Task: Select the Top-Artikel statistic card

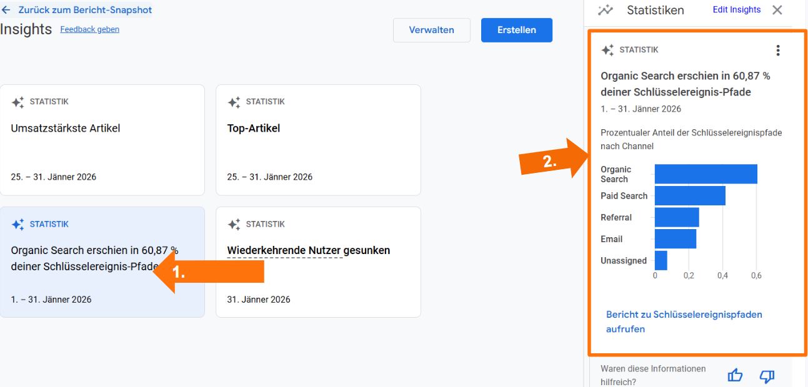Action: coord(318,140)
